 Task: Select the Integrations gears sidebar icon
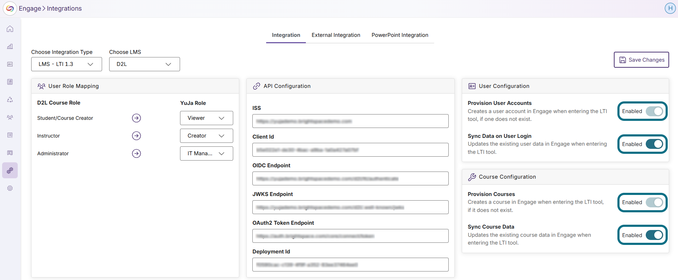(10, 170)
